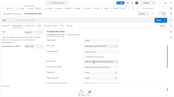Open a new request tab with plus
Screen dimensions: 174x97
click(x=133, y=8)
